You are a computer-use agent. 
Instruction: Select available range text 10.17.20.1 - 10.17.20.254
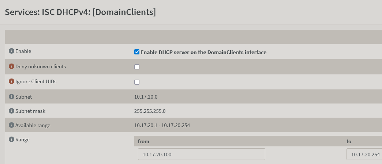pyautogui.click(x=162, y=125)
